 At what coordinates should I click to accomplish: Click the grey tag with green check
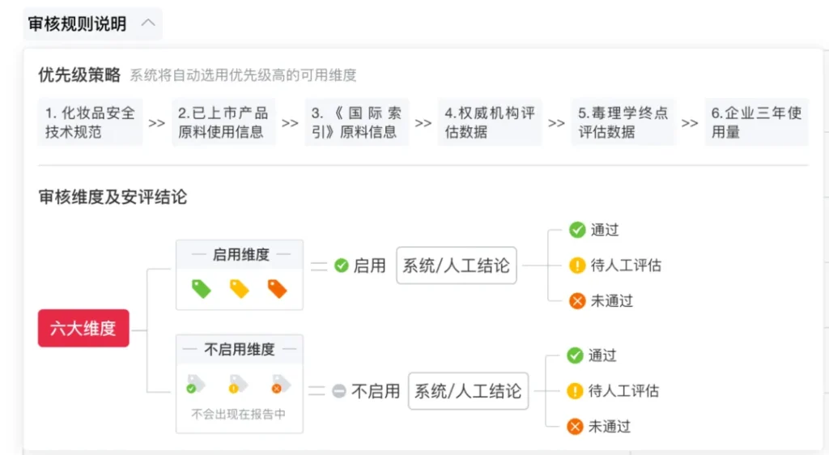pyautogui.click(x=195, y=384)
